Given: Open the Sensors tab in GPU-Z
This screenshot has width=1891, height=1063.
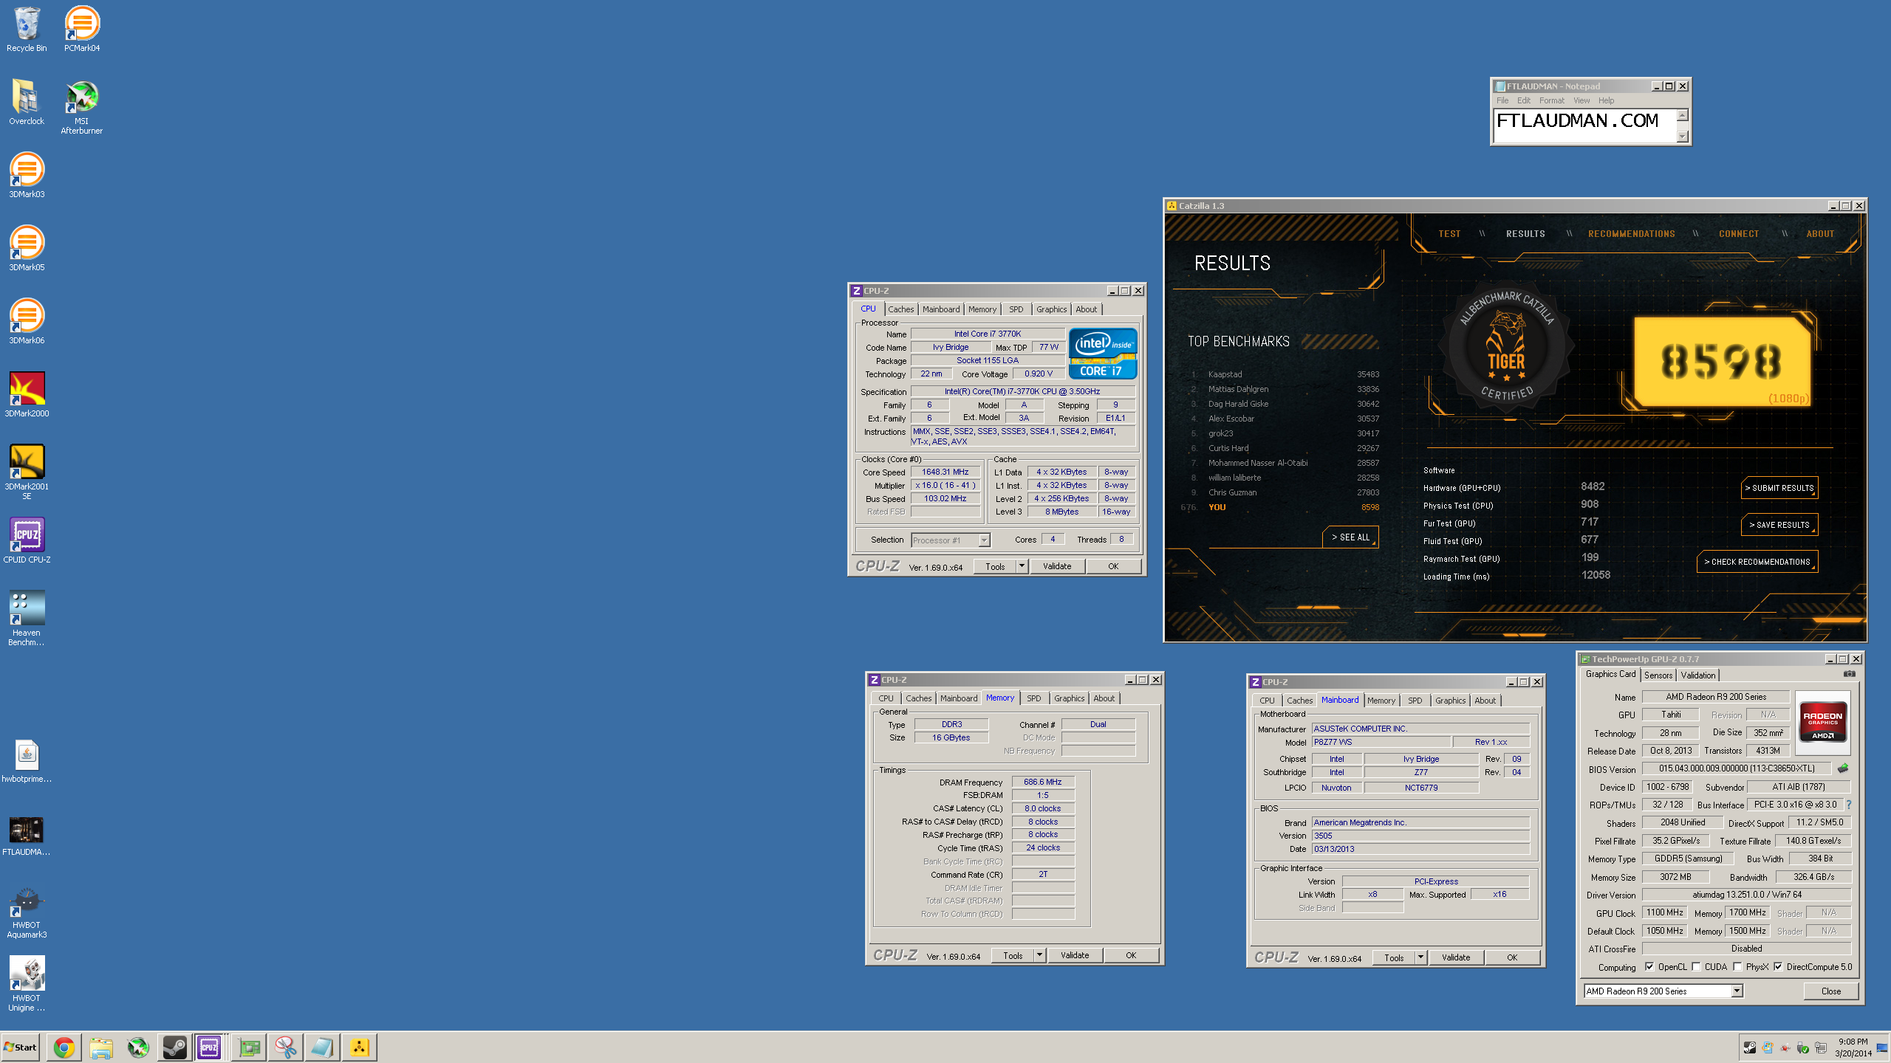Looking at the screenshot, I should (1658, 675).
